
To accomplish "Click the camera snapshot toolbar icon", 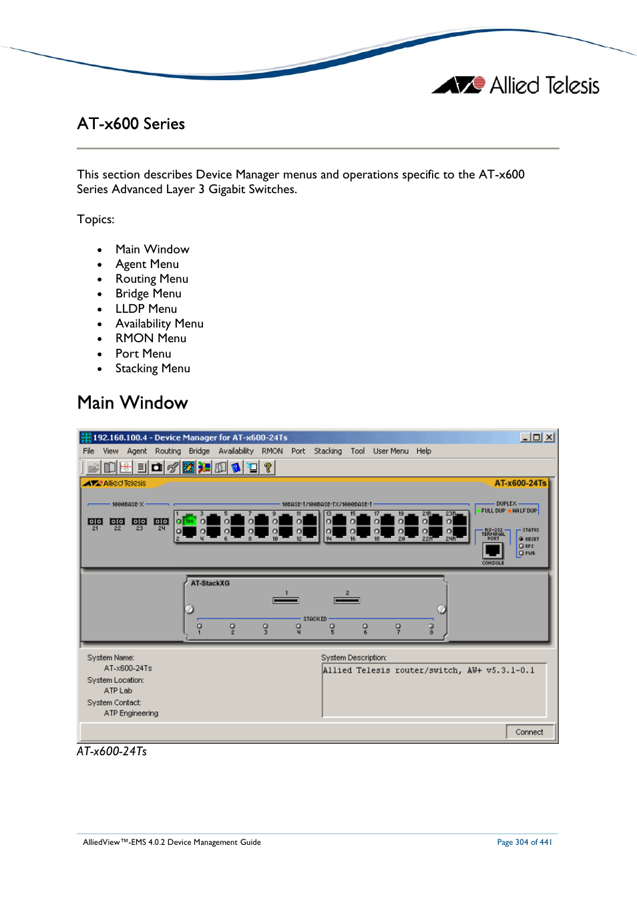I will coord(157,468).
